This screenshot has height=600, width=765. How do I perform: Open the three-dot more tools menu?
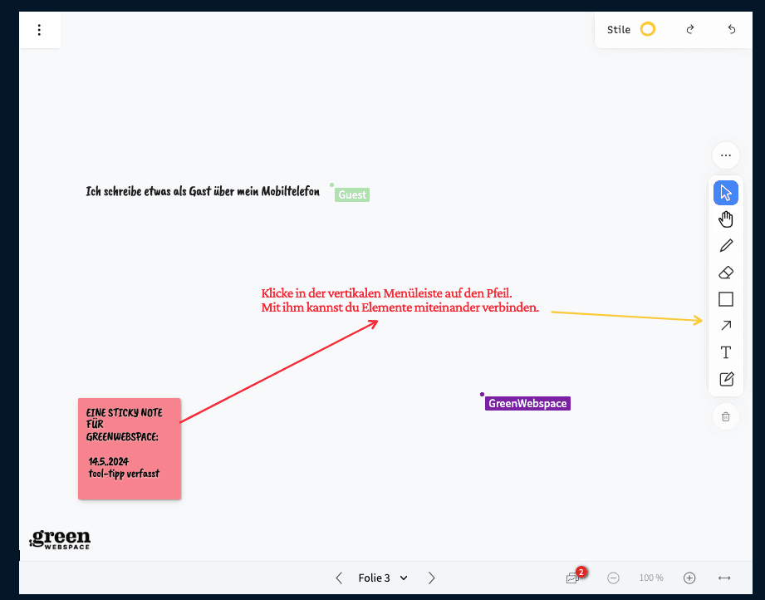(x=726, y=155)
